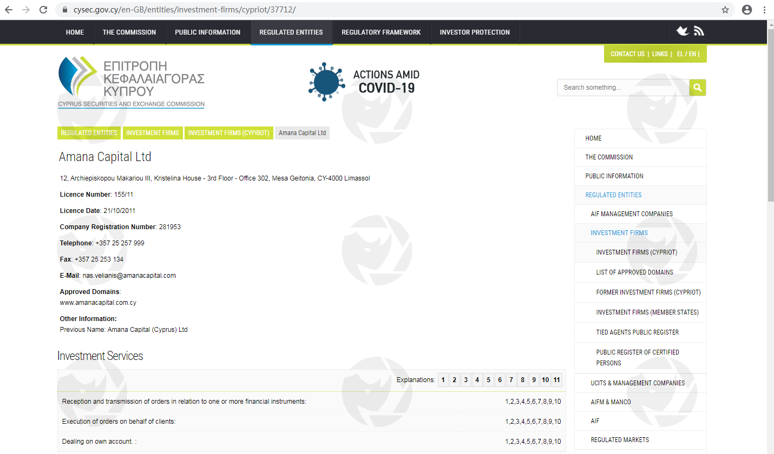Open the Regulated Entities top menu
Screen dimensions: 774x454
coord(291,32)
